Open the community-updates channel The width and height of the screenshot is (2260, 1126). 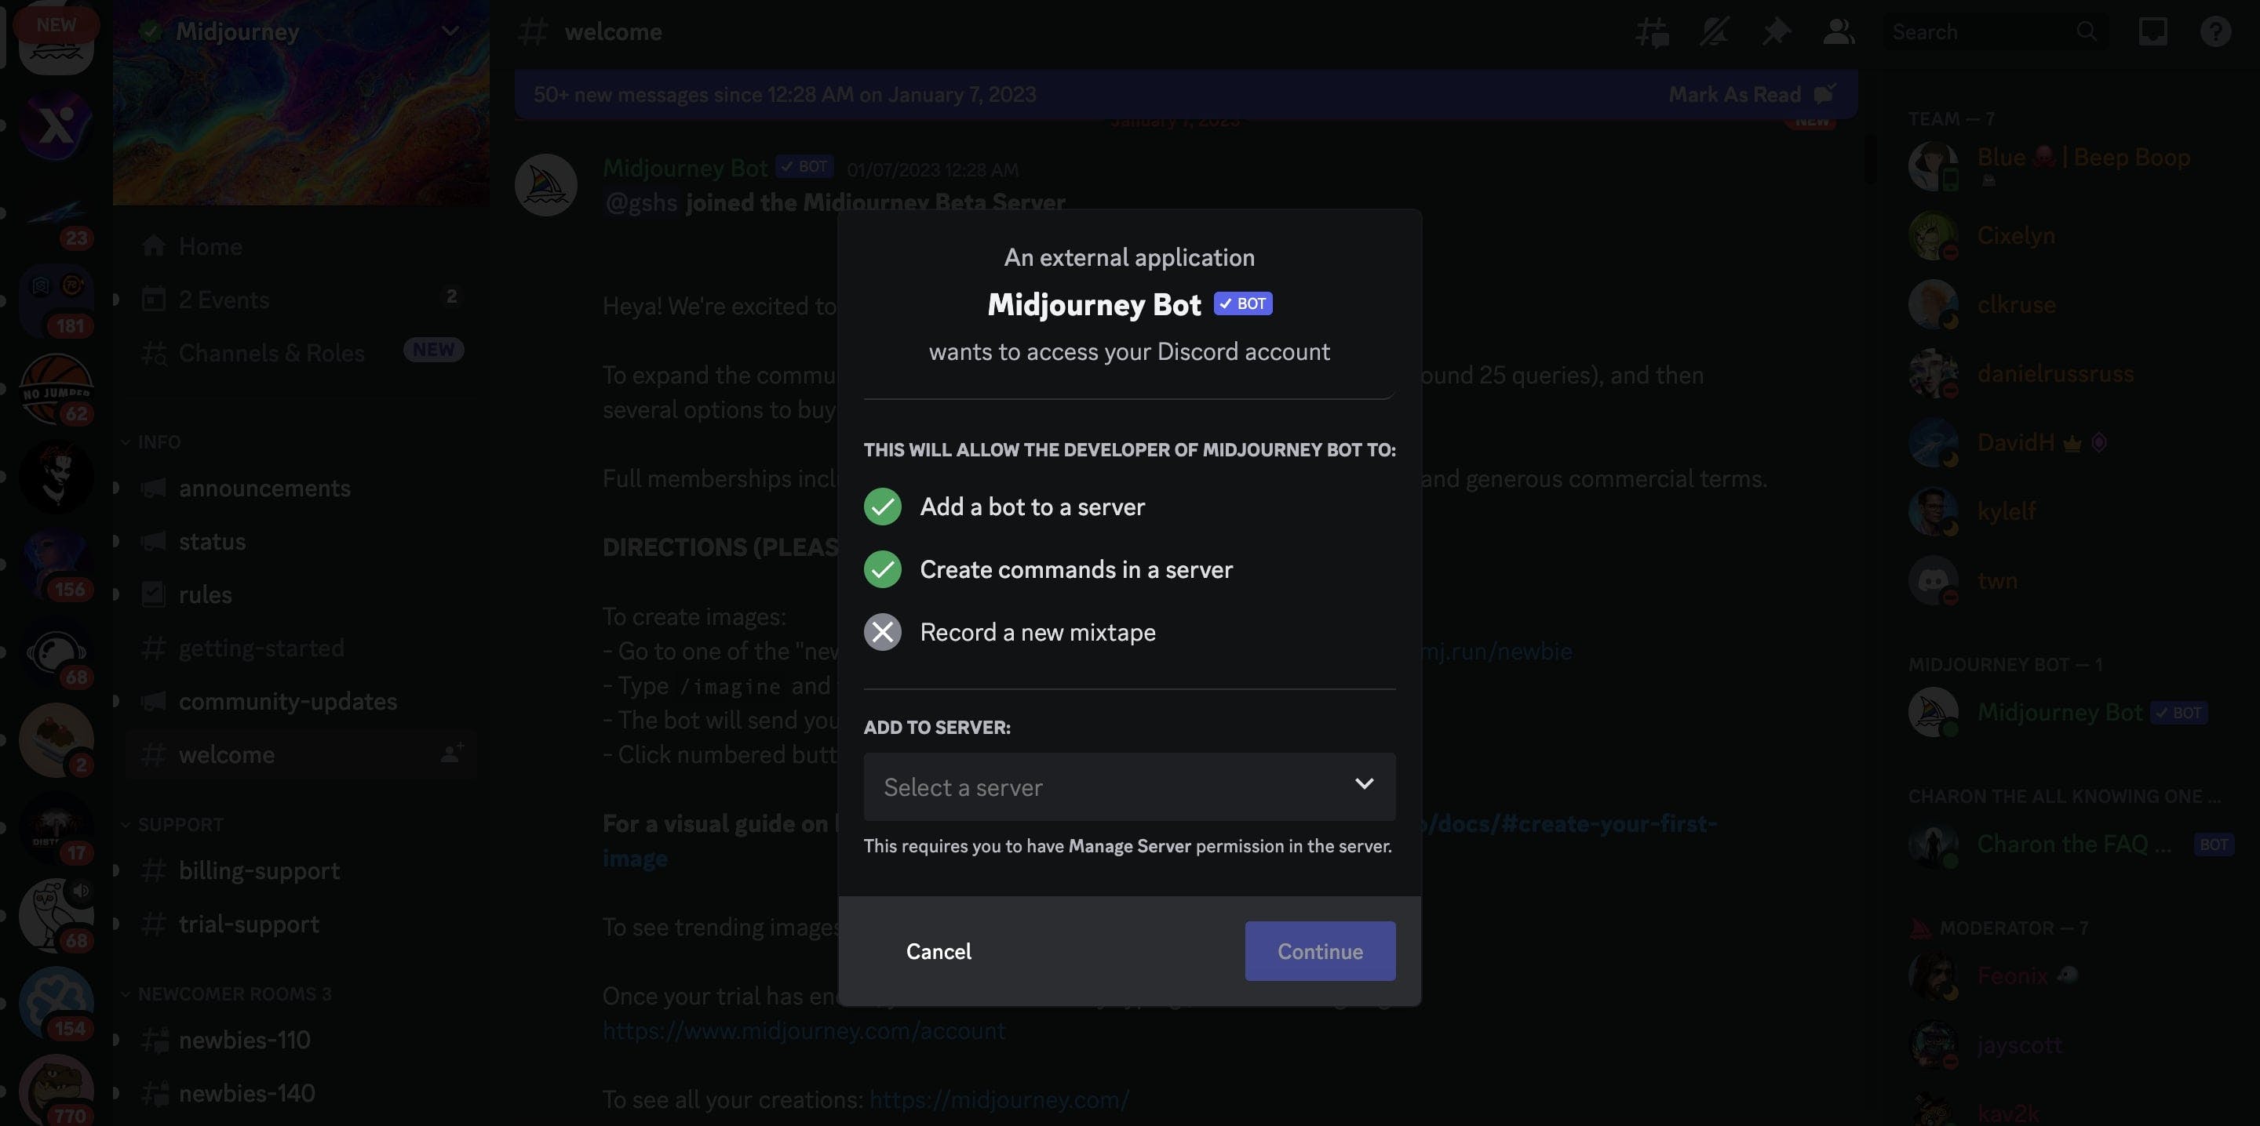click(301, 702)
